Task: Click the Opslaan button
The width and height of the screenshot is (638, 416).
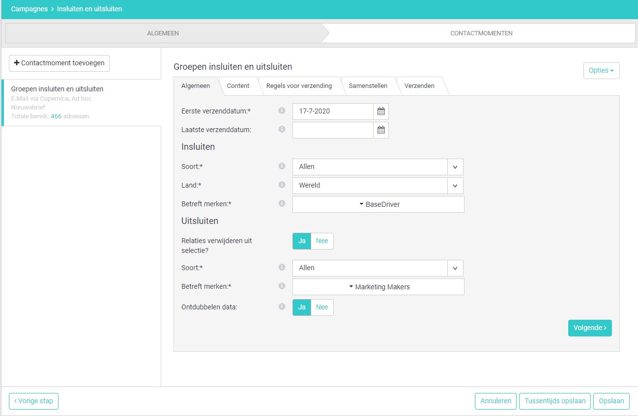Action: tap(611, 401)
